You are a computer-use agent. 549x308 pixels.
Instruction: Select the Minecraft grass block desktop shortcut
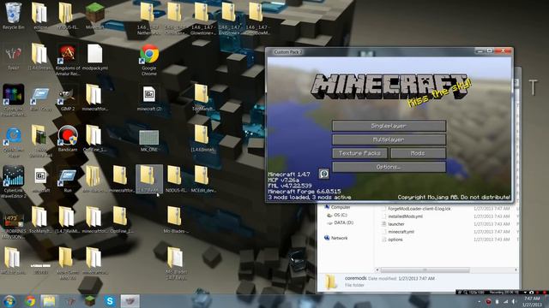point(95,16)
